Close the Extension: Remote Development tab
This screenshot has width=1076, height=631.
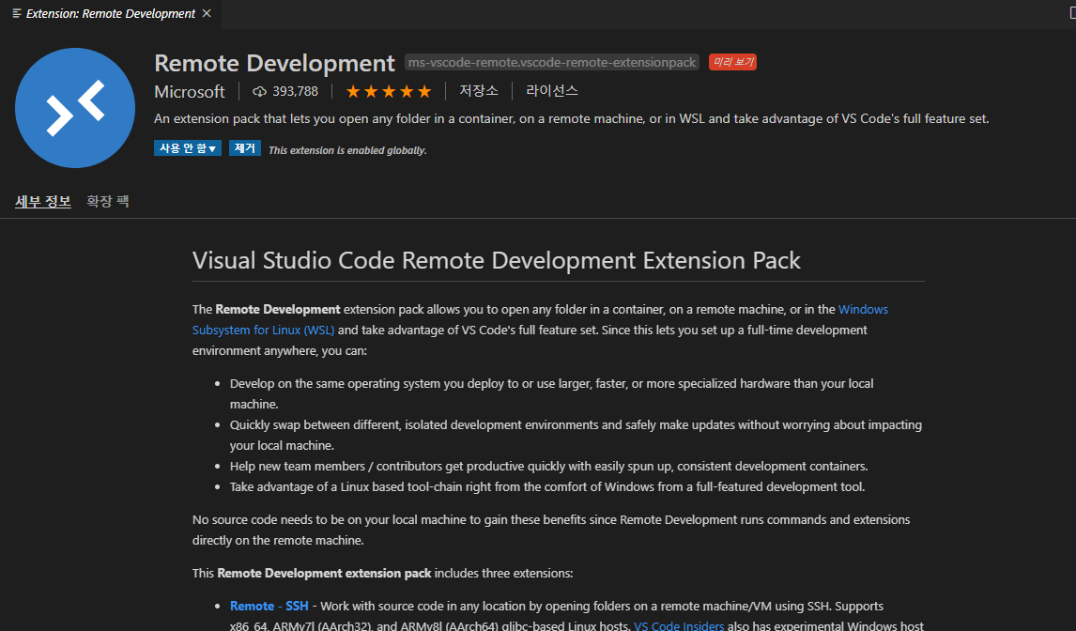click(207, 14)
